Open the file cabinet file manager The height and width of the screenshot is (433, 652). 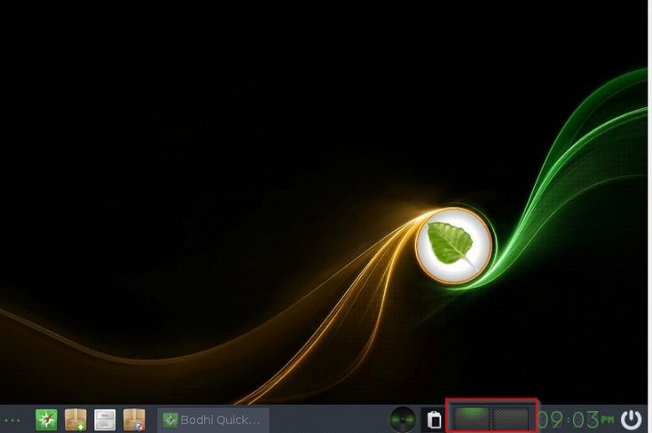(x=106, y=419)
